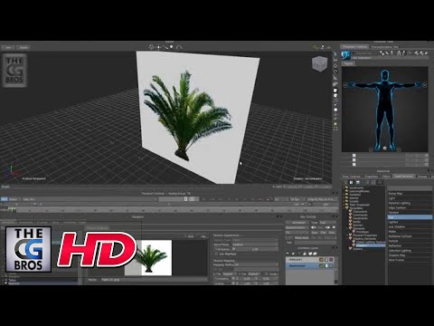This screenshot has height=326, width=434.
Task: Select the Selective Lighting shader entry
Action: (x=410, y=251)
